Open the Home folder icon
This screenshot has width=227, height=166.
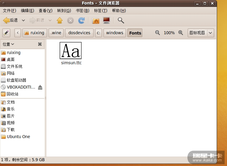point(96,20)
